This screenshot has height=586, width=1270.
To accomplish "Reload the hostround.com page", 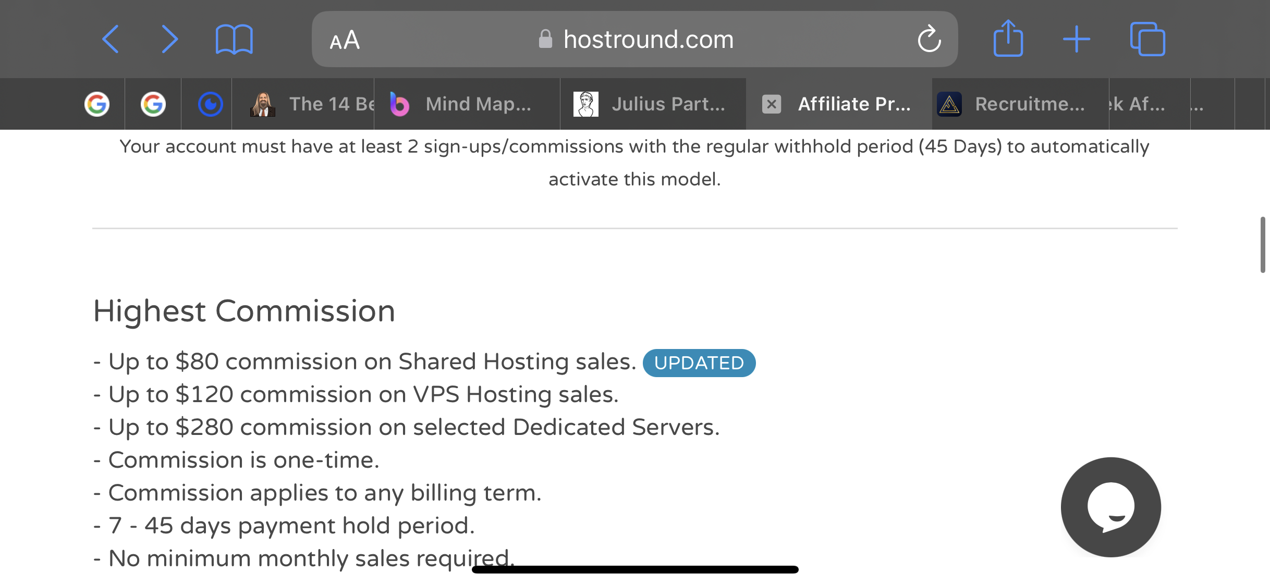I will point(929,39).
